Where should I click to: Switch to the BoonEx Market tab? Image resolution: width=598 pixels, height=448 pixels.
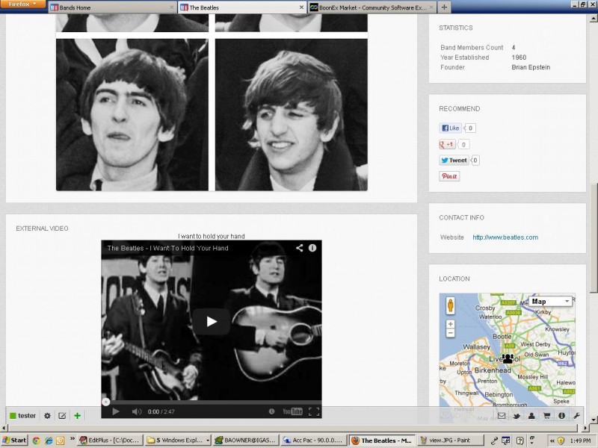click(366, 7)
